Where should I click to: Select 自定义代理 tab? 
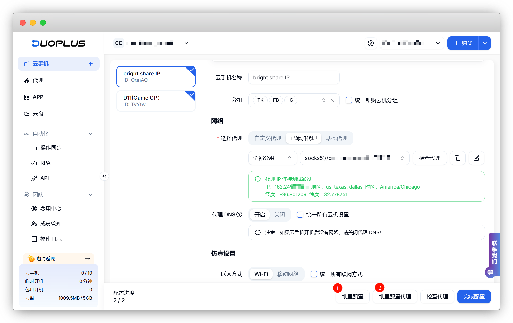(268, 138)
